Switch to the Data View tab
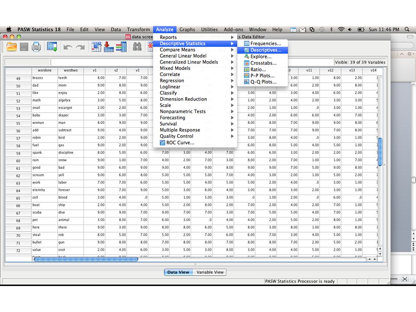416x312 pixels. [x=178, y=272]
